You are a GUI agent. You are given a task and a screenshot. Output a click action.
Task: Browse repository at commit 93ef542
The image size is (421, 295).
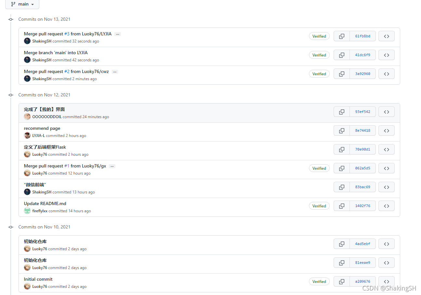(x=387, y=112)
